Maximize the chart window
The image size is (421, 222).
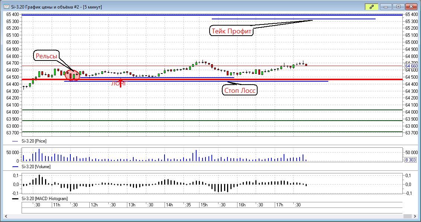click(398, 7)
